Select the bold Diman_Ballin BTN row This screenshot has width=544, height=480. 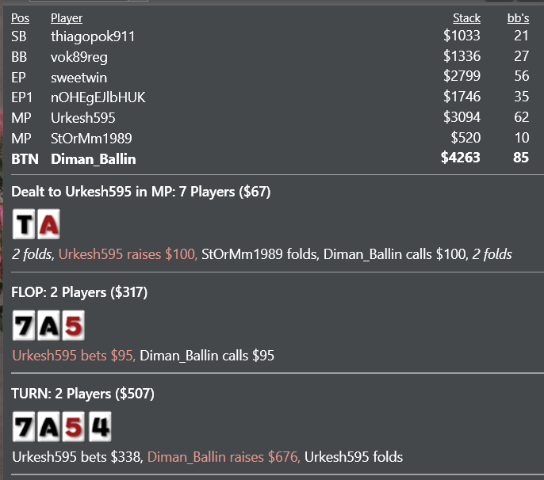click(270, 158)
